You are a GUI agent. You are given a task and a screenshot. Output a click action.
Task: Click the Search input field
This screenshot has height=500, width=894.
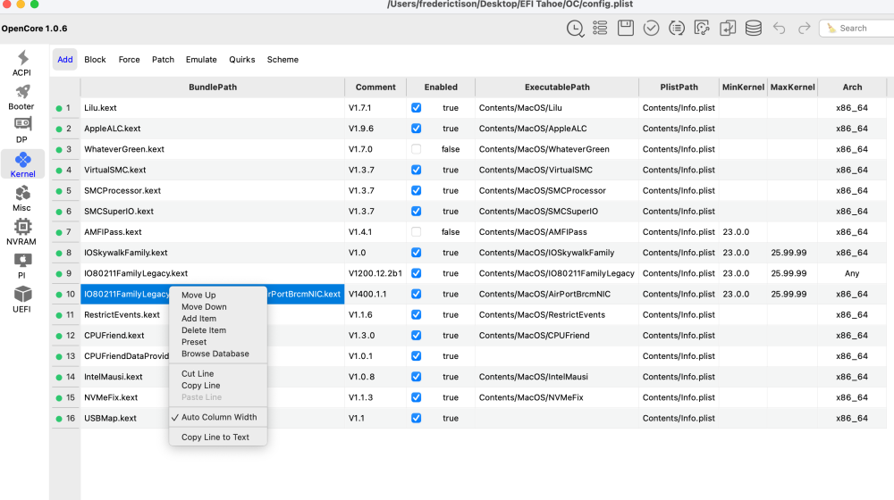[857, 28]
